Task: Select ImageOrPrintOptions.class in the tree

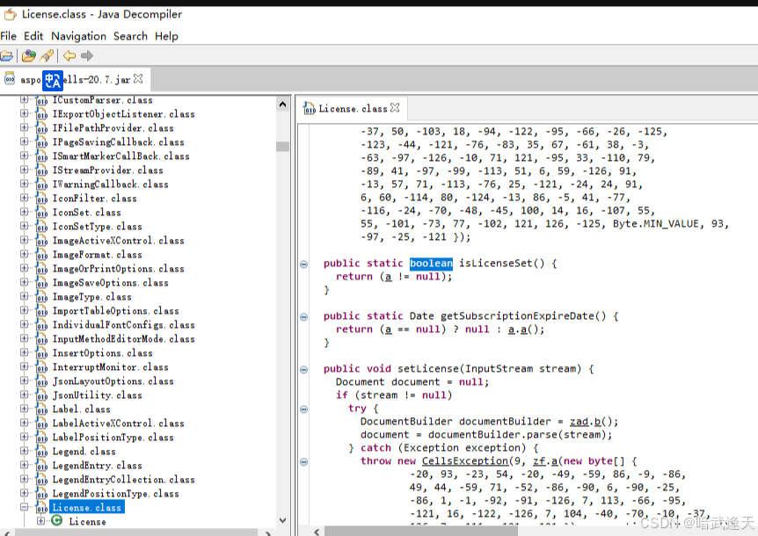Action: [119, 269]
